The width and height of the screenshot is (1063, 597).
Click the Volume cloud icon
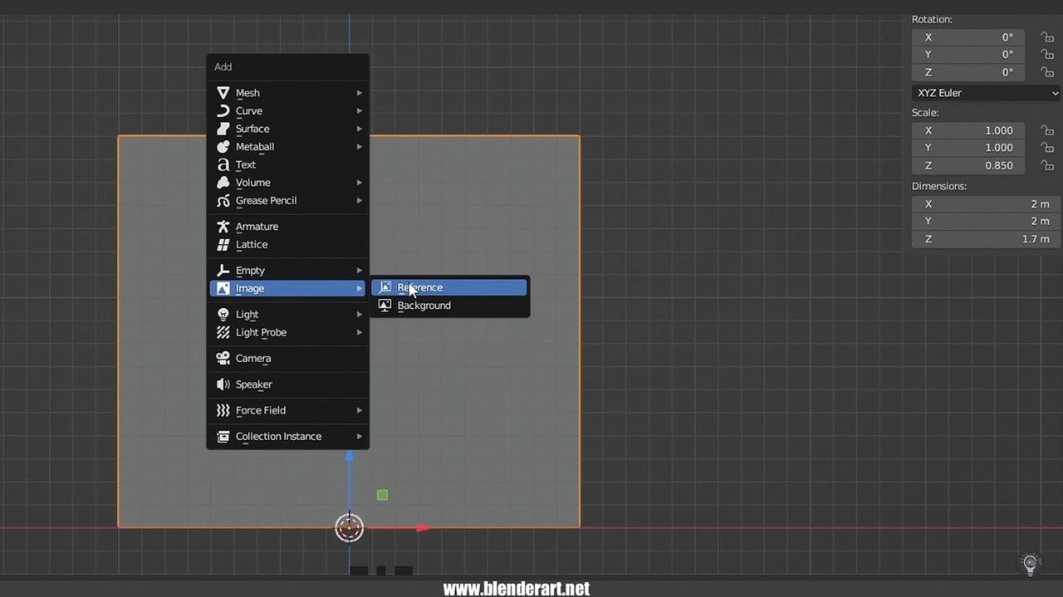click(223, 183)
